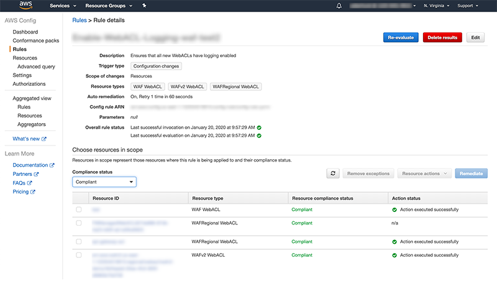Image resolution: width=497 pixels, height=281 pixels.
Task: Follow the Rules breadcrumb link
Action: point(80,21)
